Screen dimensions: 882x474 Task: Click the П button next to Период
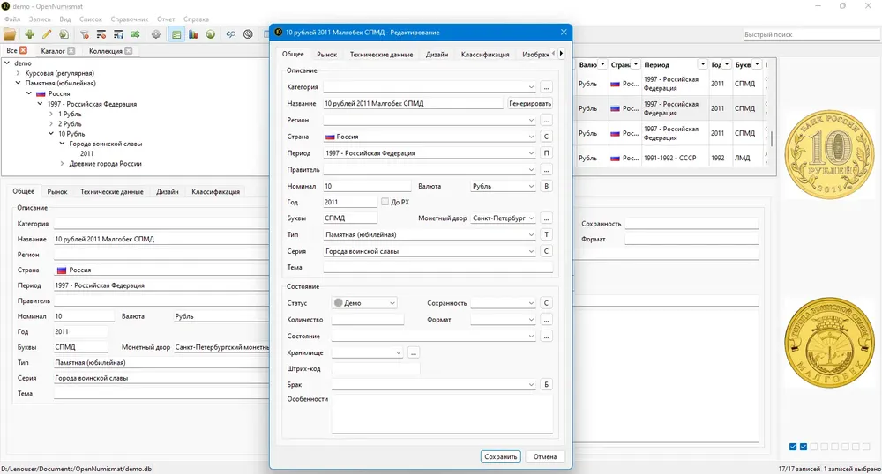pyautogui.click(x=546, y=152)
